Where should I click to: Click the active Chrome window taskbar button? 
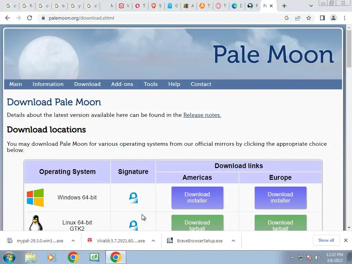point(115,257)
